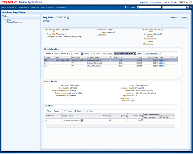Click the Done button
The image size is (193, 154).
tap(184, 17)
